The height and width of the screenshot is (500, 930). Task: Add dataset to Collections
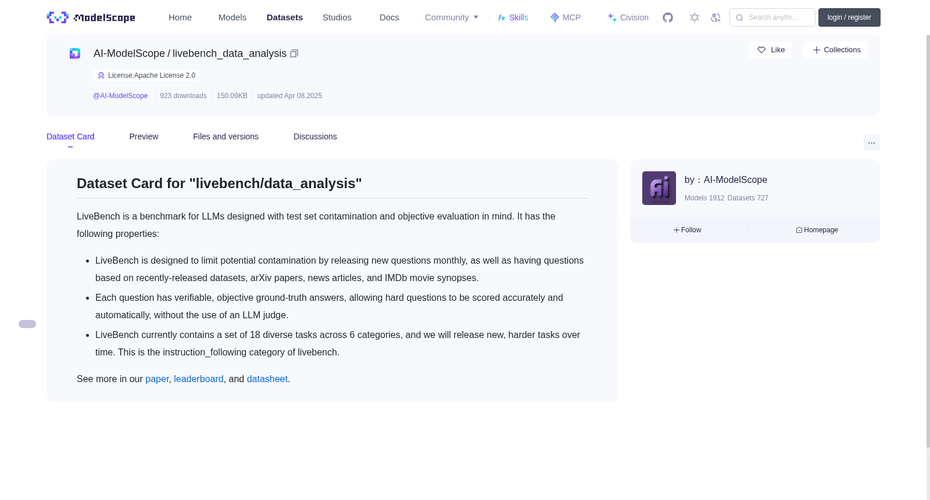point(836,50)
